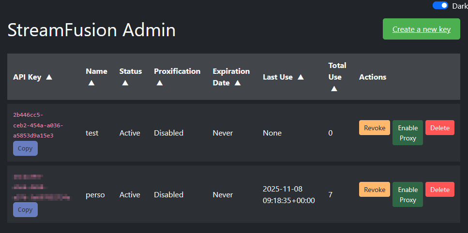
Task: Click the blurred perso API key
Action: coord(42,187)
